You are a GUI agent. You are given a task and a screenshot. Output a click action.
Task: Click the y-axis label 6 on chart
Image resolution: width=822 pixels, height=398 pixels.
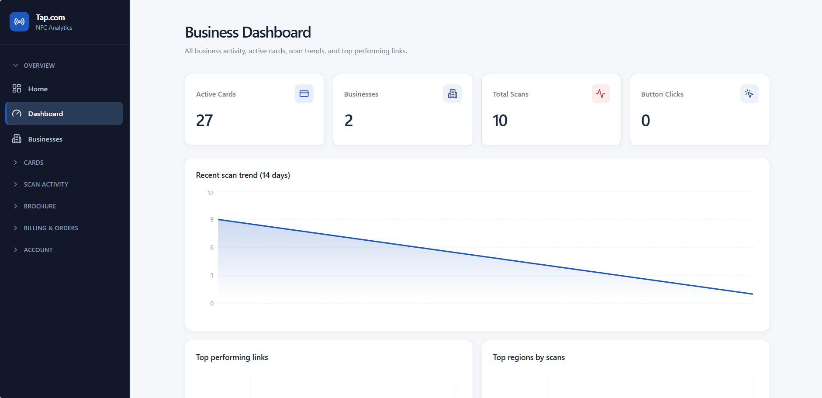pyautogui.click(x=212, y=247)
